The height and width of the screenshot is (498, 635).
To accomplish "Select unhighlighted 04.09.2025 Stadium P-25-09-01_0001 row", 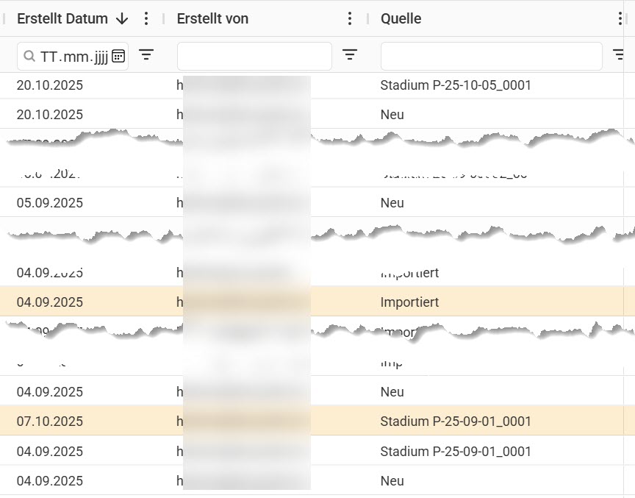I will pyautogui.click(x=312, y=451).
